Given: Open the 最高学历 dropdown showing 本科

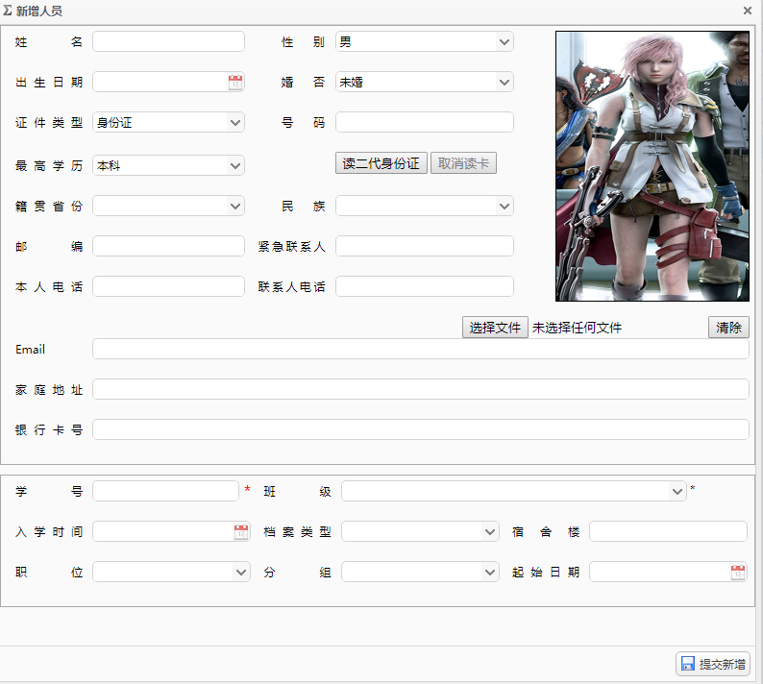Looking at the screenshot, I should point(168,166).
